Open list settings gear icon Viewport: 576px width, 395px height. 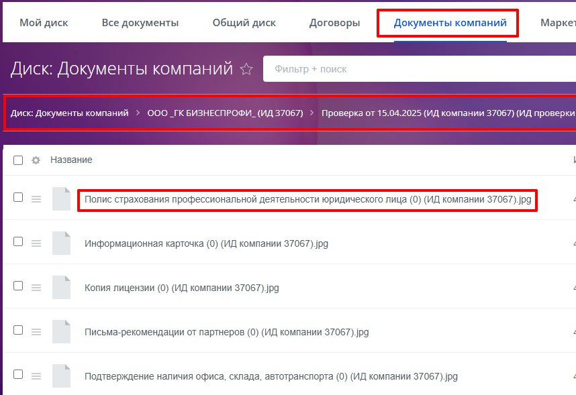[36, 160]
